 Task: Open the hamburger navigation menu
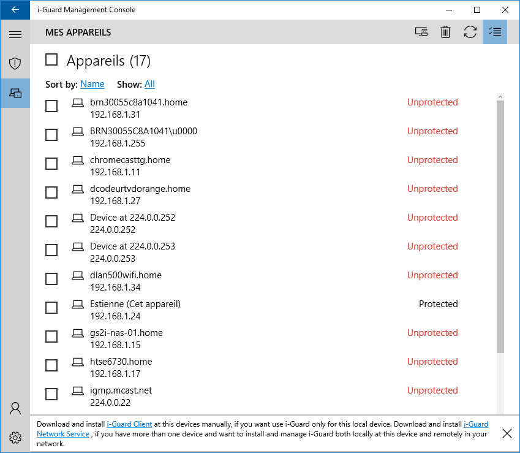click(15, 34)
